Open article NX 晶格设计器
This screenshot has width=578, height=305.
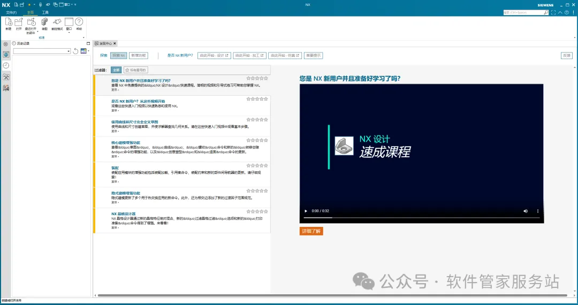click(x=124, y=213)
